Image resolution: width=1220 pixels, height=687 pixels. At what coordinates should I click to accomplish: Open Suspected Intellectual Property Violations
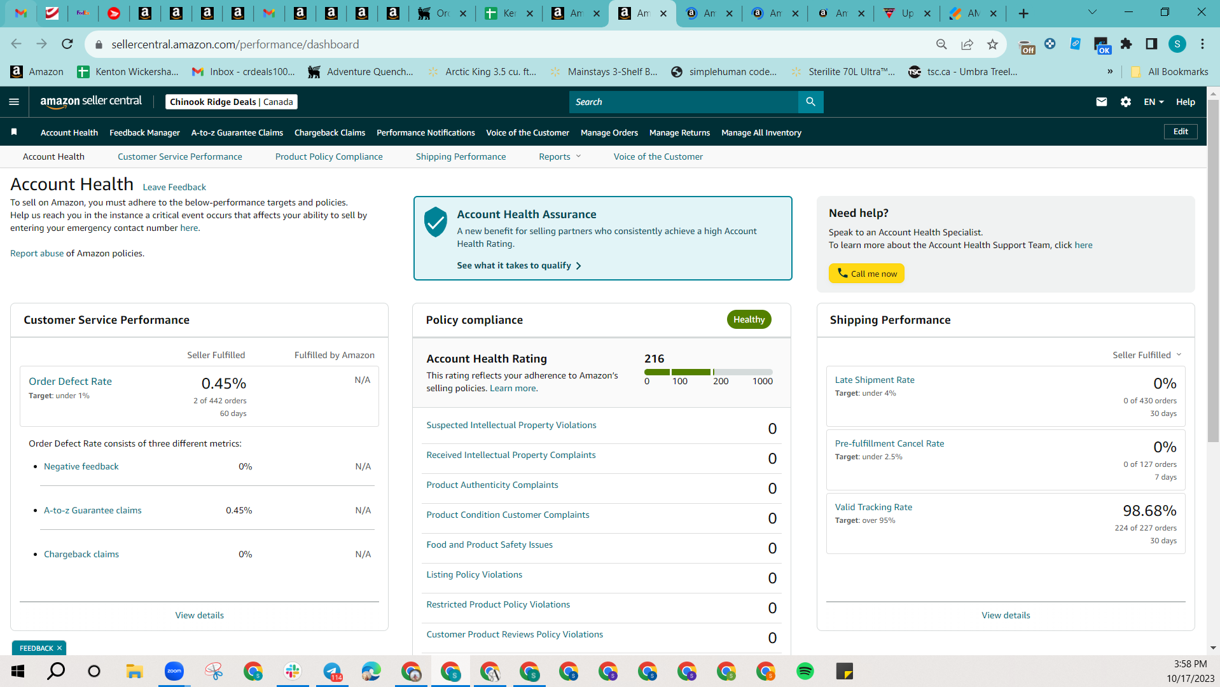pyautogui.click(x=511, y=425)
